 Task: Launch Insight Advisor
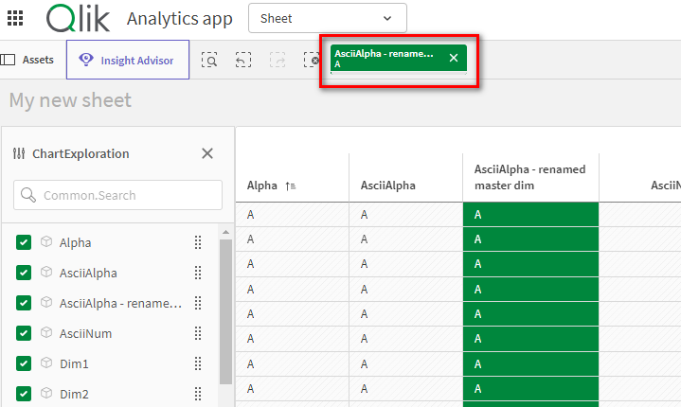coord(127,60)
